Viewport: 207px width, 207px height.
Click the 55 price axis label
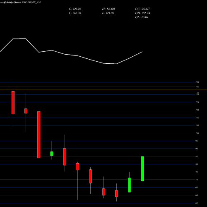click(x=197, y=203)
